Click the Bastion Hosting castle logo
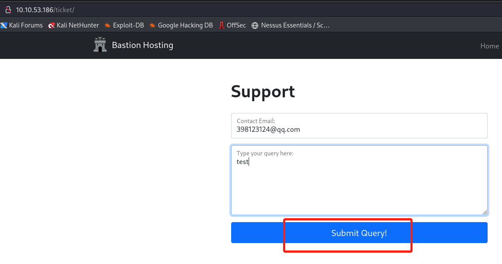502x264 pixels. [100, 45]
